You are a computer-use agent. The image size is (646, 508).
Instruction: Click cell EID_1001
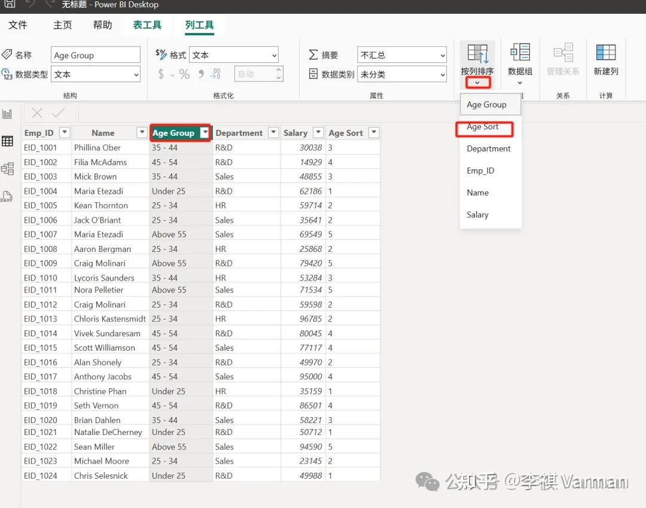(x=41, y=148)
